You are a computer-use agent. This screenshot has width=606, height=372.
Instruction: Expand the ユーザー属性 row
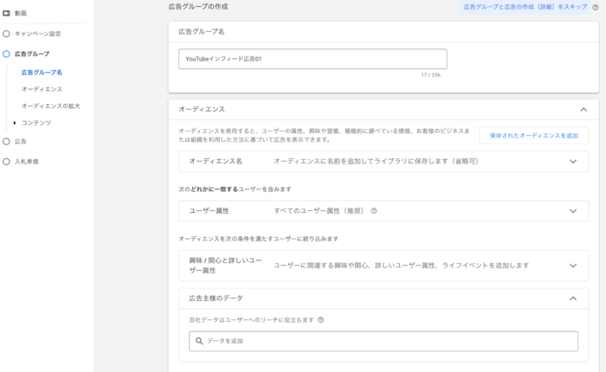coord(572,211)
